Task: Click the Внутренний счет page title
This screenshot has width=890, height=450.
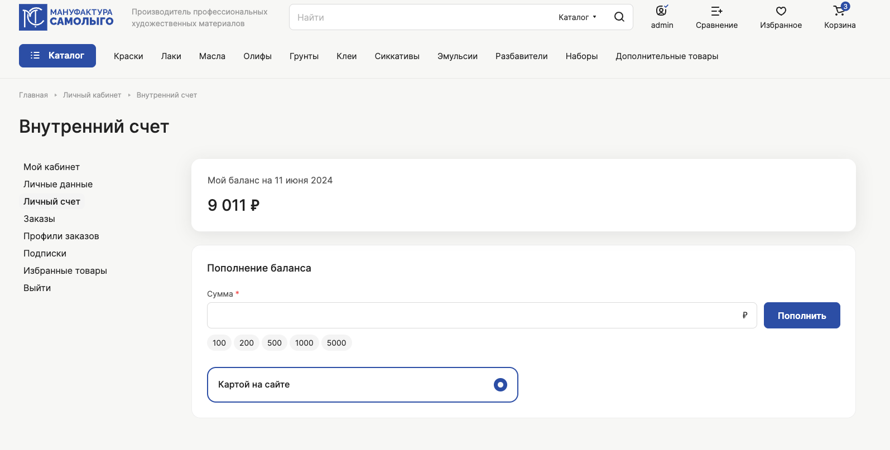Action: 94,127
